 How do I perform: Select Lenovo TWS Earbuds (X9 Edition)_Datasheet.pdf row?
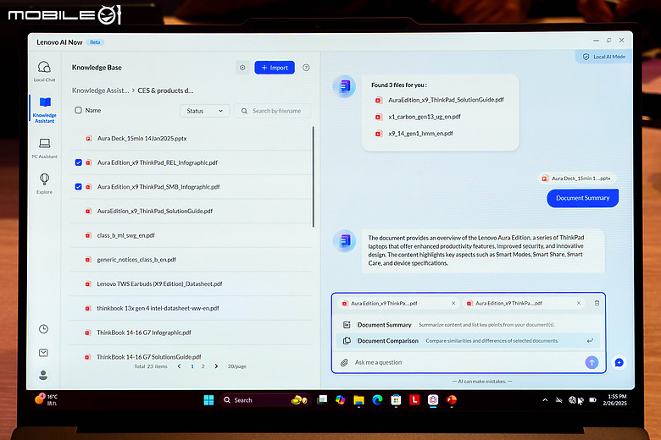tap(192, 283)
